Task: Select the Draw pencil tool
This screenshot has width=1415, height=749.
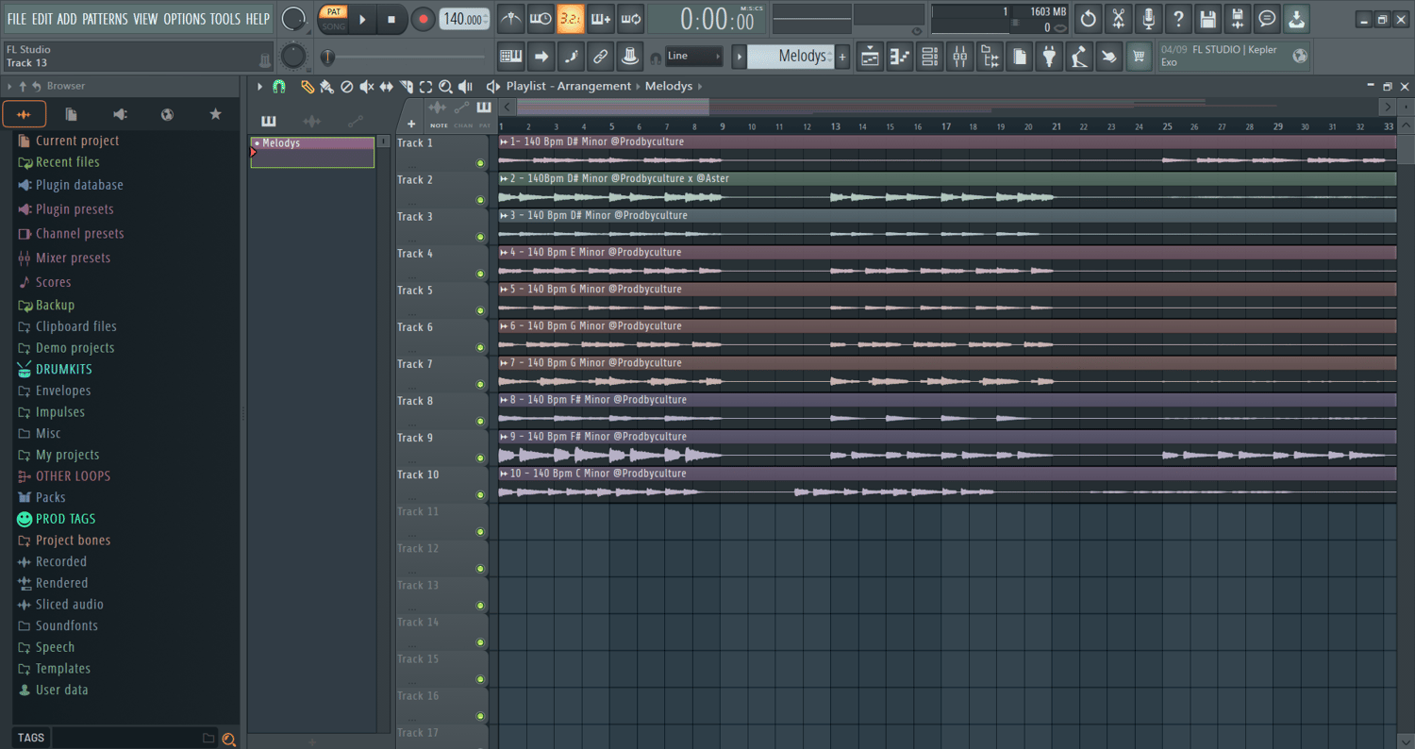Action: 308,86
